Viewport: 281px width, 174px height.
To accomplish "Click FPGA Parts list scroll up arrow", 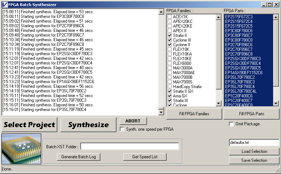I will [x=276, y=17].
